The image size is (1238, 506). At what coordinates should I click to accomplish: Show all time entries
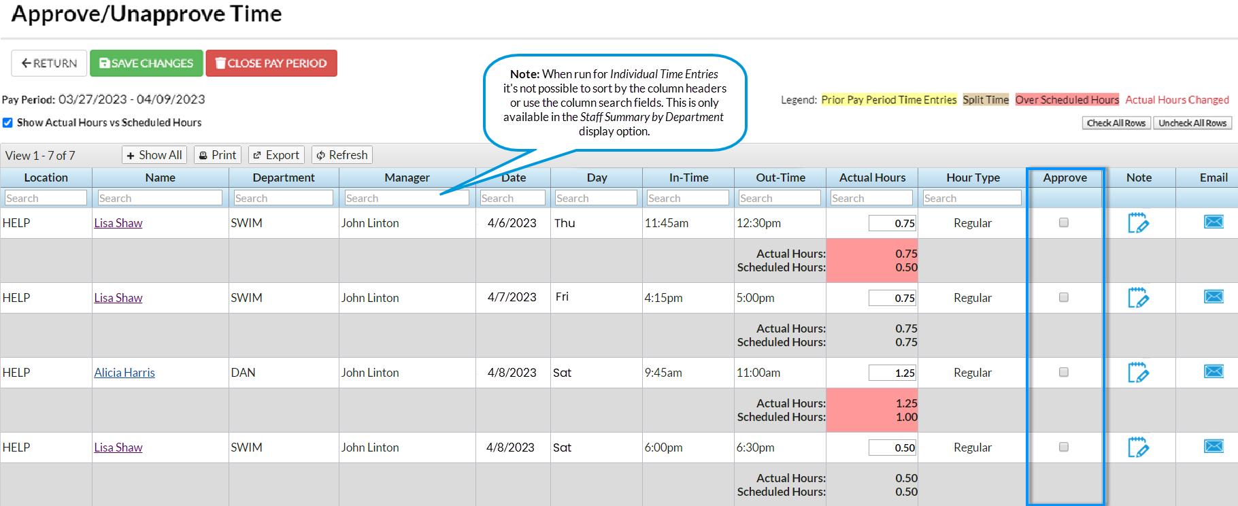[x=154, y=155]
